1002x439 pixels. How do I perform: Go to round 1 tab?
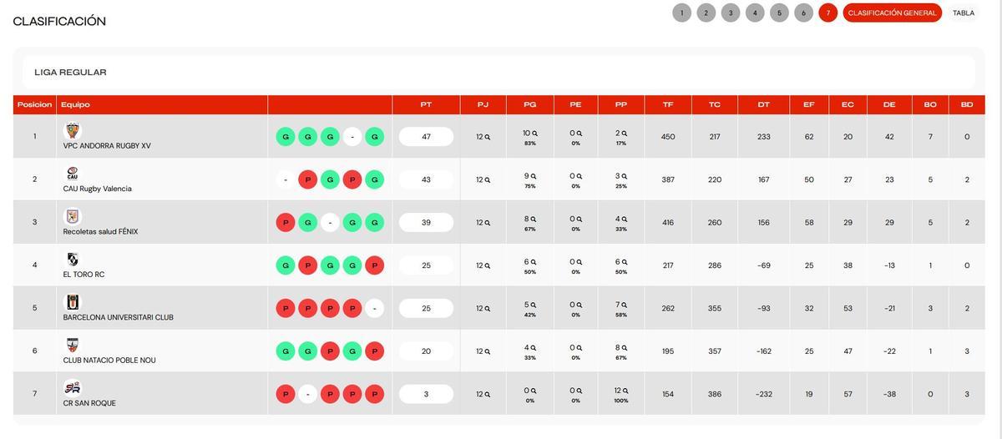(681, 13)
